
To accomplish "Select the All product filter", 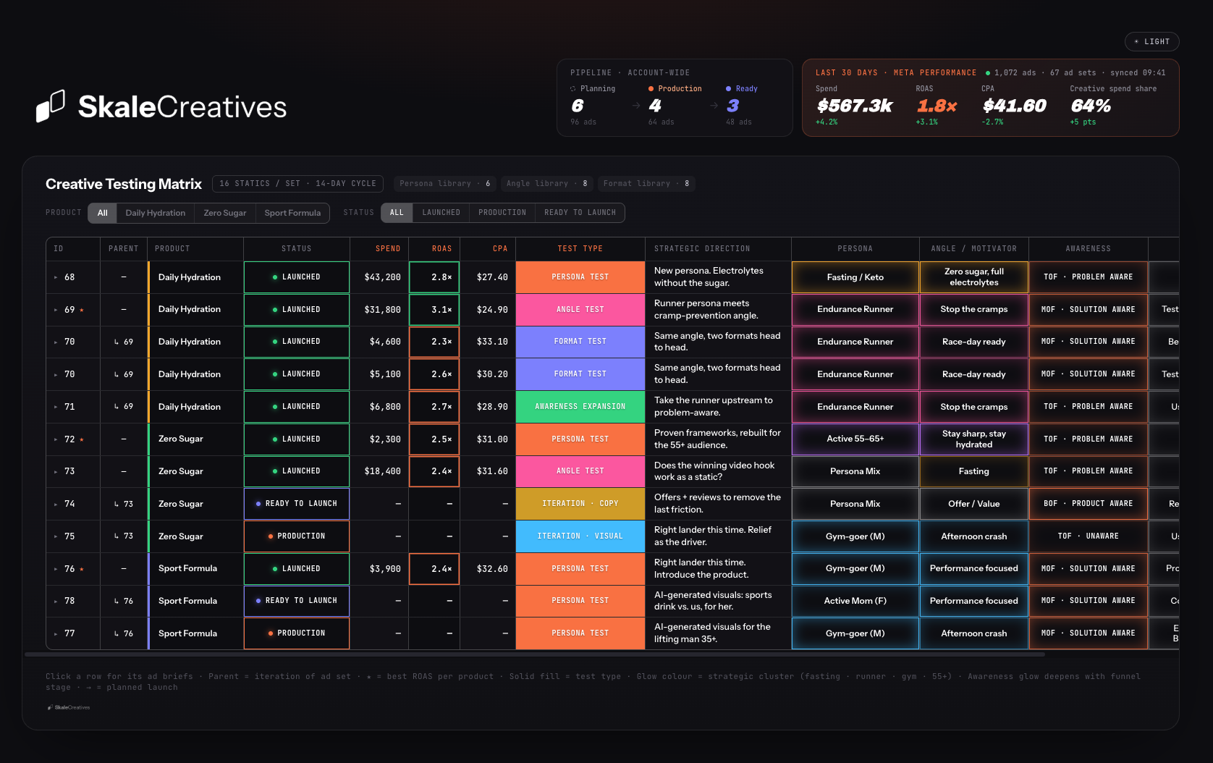I will pos(102,213).
